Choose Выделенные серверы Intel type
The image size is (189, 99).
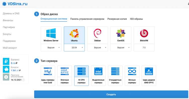[x=98, y=76]
